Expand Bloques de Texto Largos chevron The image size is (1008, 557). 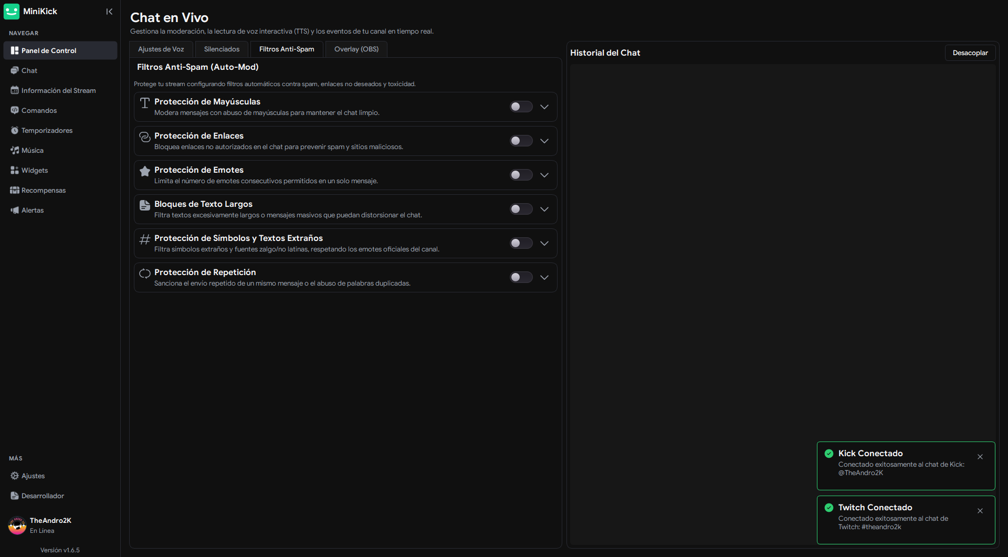[544, 209]
